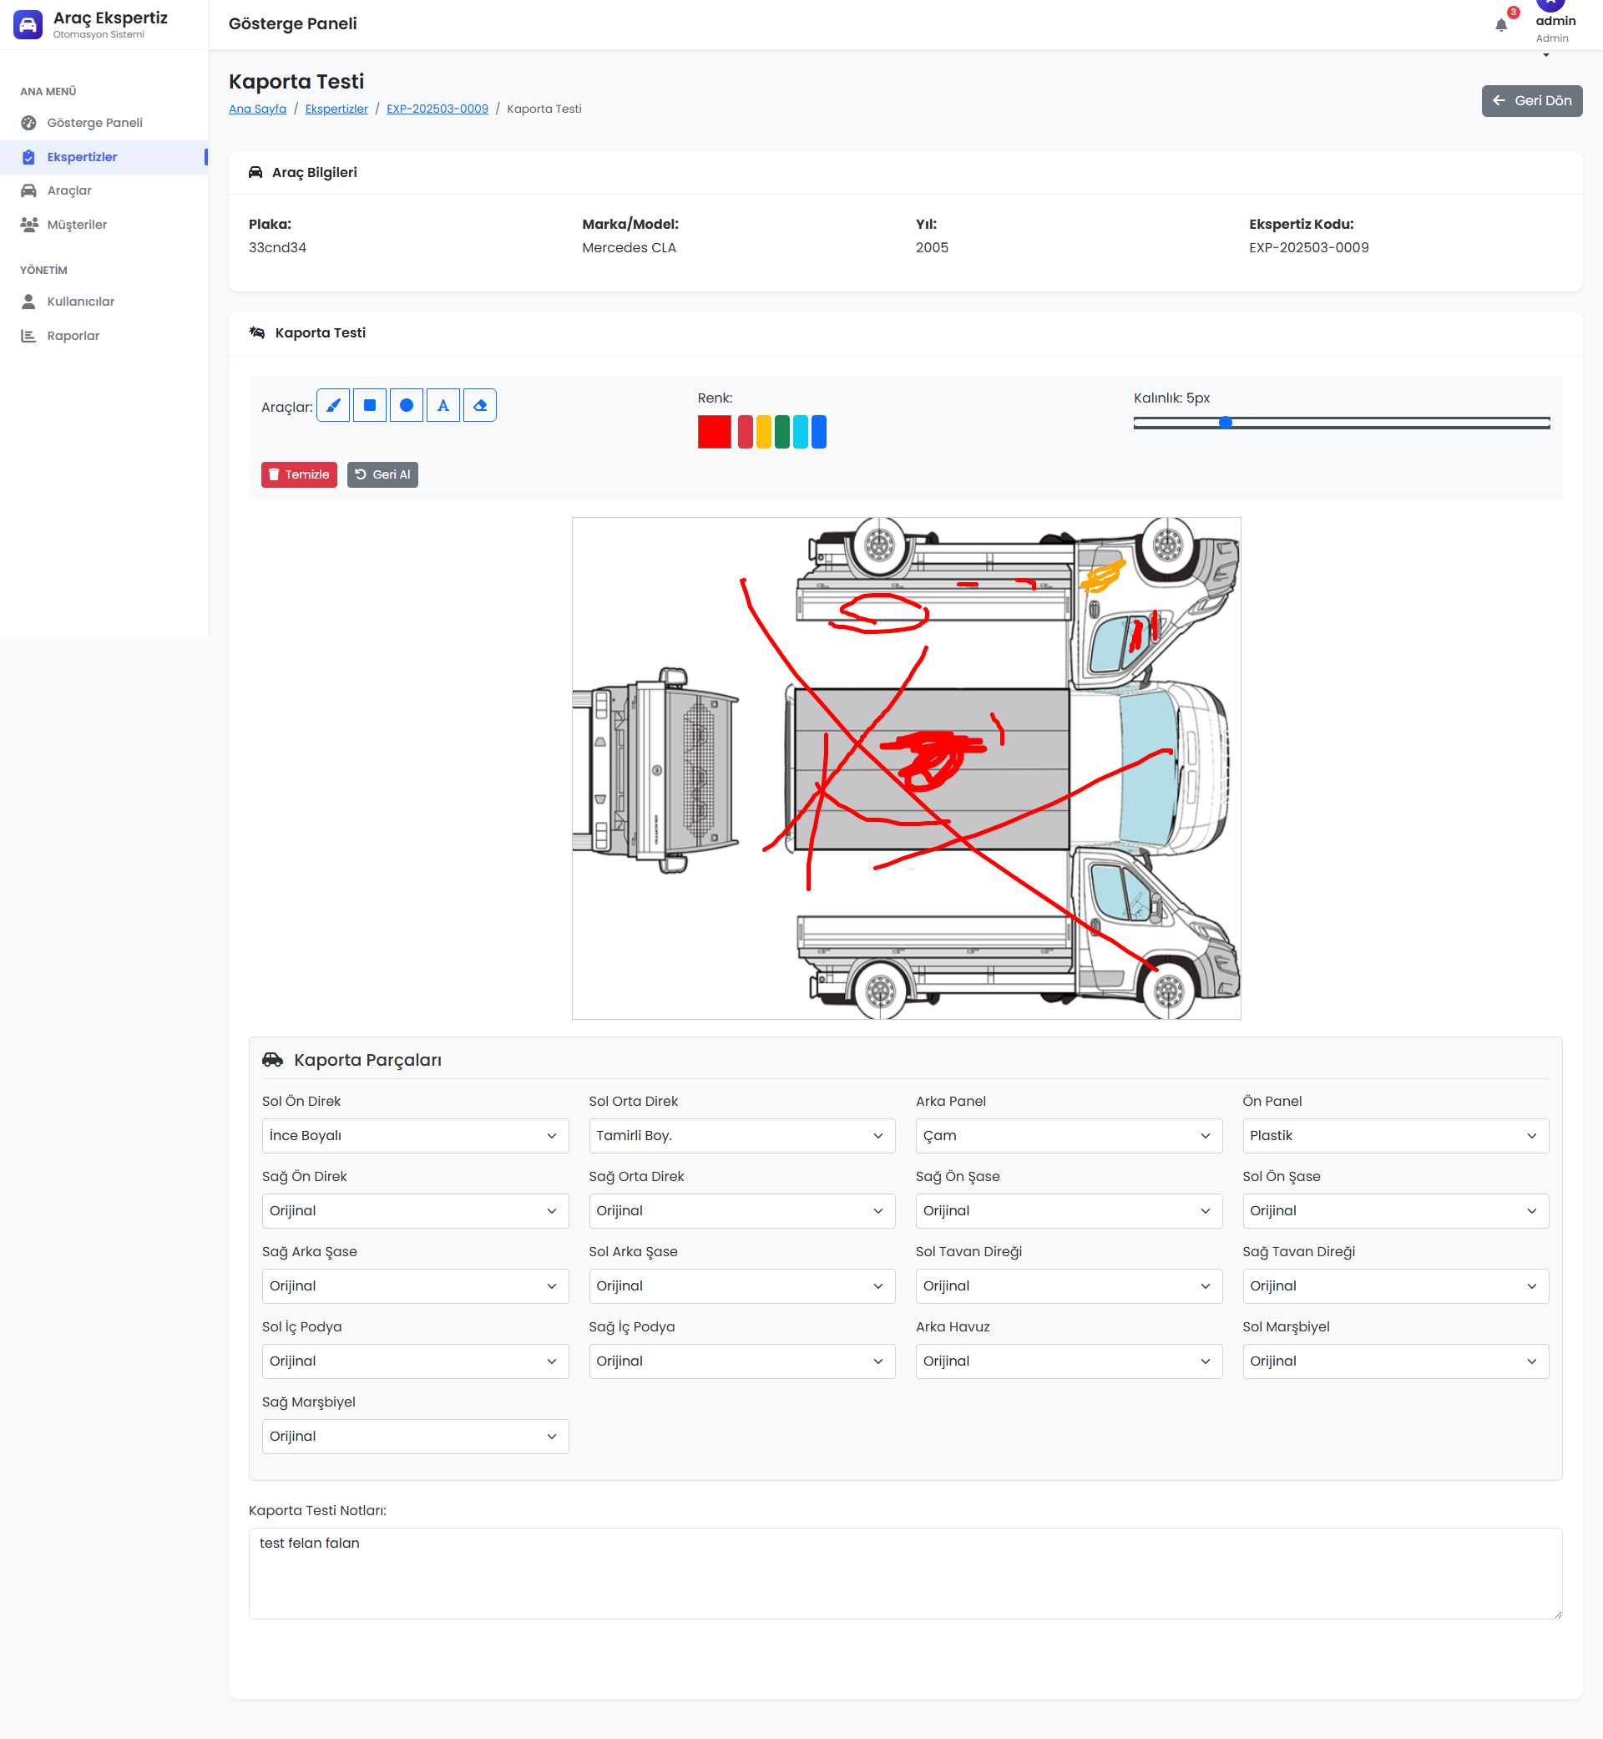Click the Kaporta Testi Notları text area
The width and height of the screenshot is (1603, 1739).
click(906, 1574)
